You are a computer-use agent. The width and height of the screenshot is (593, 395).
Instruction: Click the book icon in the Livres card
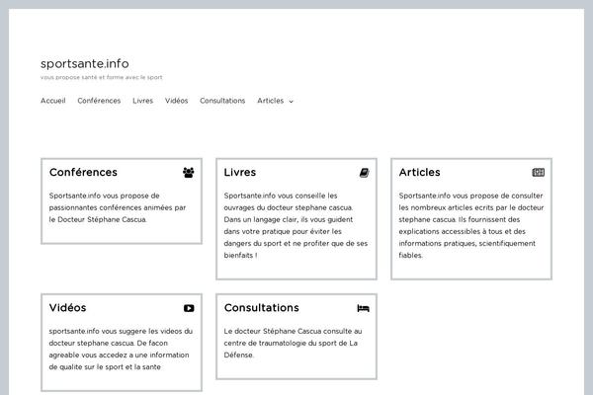[x=364, y=173]
